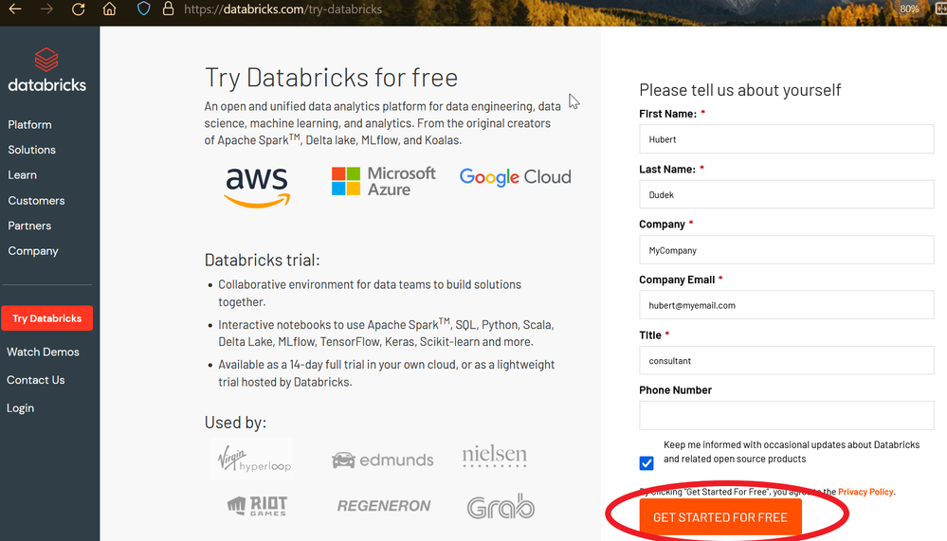
Task: Click the Google Cloud logo
Action: [515, 177]
